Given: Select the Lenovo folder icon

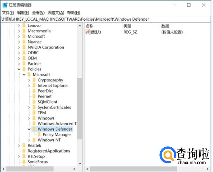Looking at the screenshot, I should click(x=24, y=26).
